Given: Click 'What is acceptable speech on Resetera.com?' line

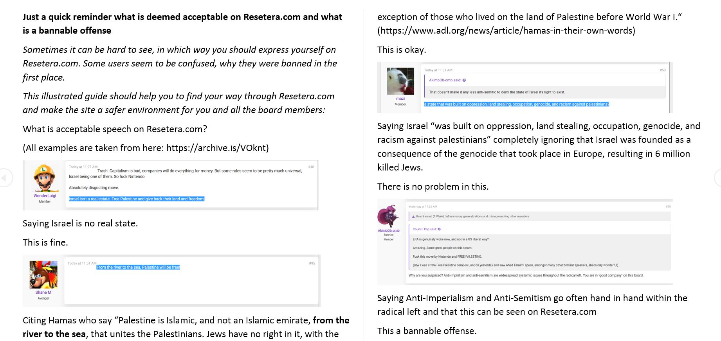Looking at the screenshot, I should pyautogui.click(x=115, y=129).
